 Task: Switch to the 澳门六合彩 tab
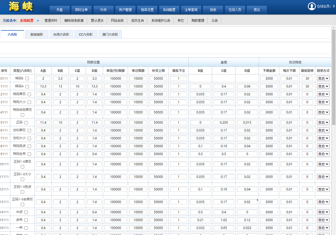pos(110,34)
